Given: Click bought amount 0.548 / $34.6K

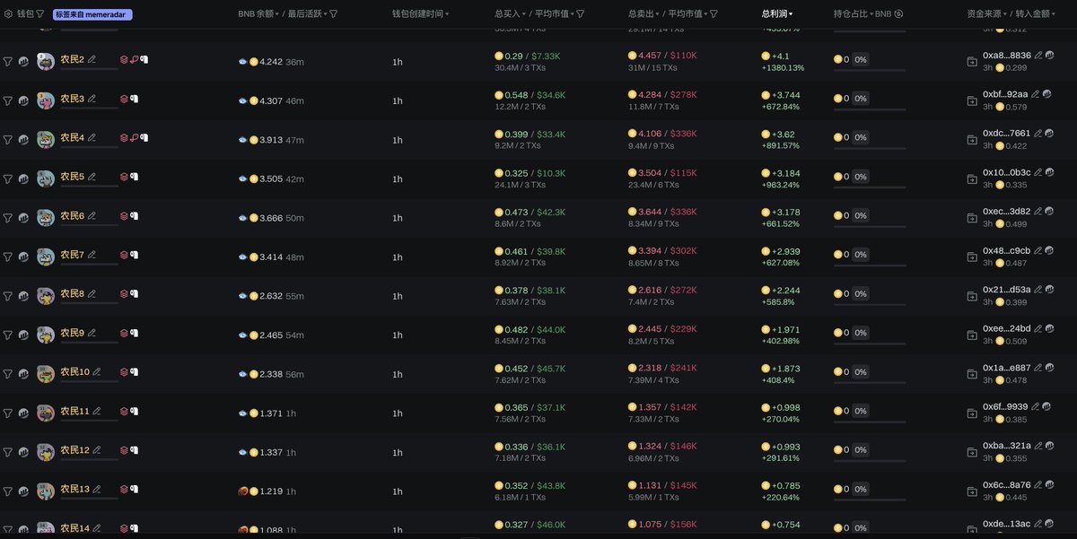Looking at the screenshot, I should [x=530, y=94].
